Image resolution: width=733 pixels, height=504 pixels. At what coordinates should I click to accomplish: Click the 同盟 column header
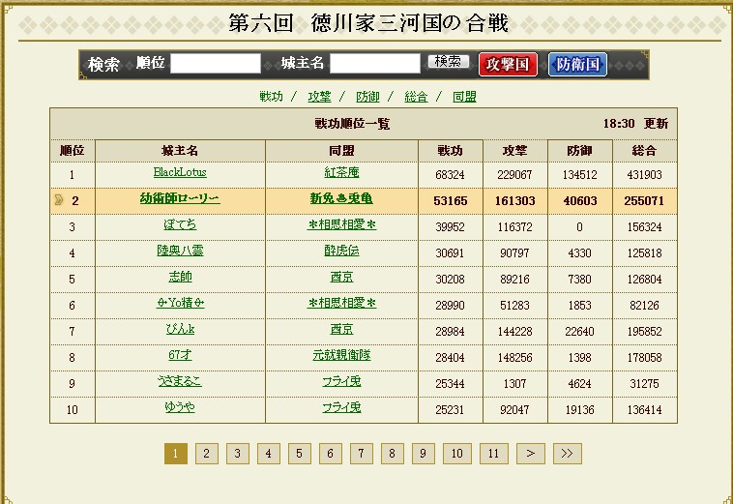(341, 151)
